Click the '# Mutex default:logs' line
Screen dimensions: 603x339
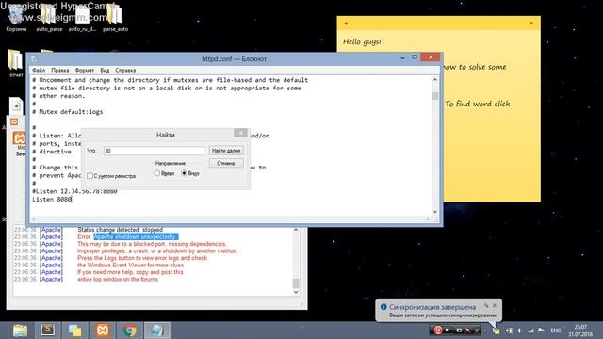[68, 112]
